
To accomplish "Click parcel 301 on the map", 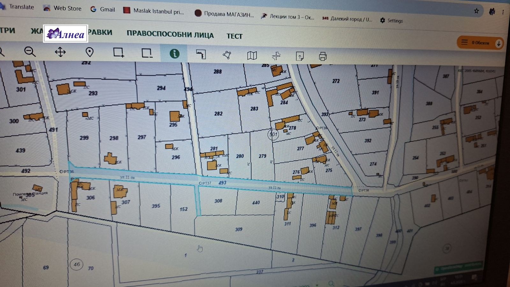I will tap(21, 89).
